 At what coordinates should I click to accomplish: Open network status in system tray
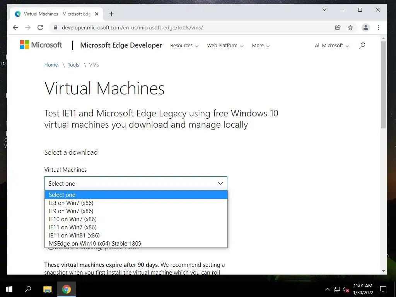pos(337,289)
